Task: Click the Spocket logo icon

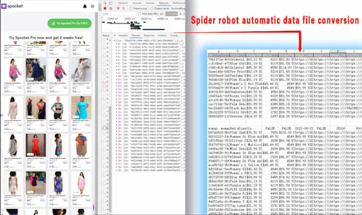Action: pyautogui.click(x=4, y=6)
